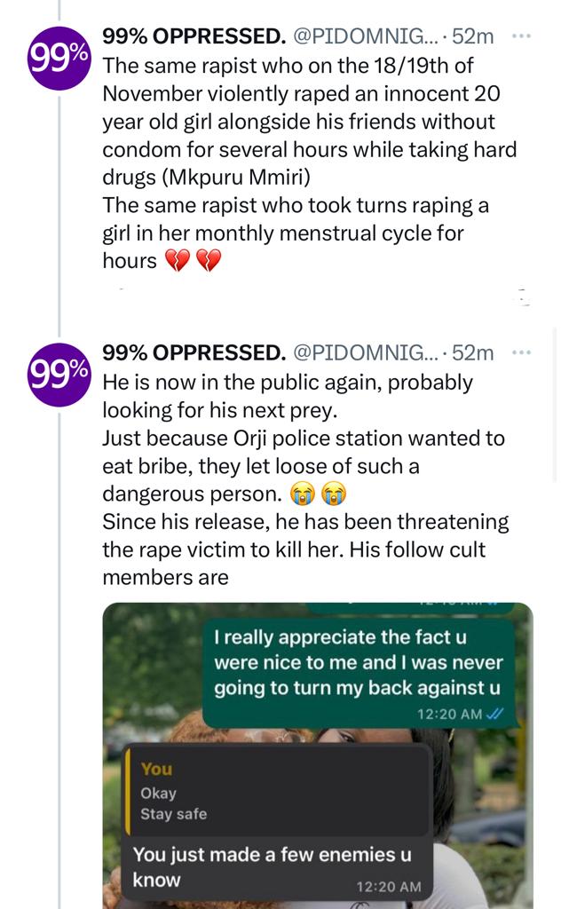Viewport: 561px width, 909px height.
Task: Click the first tweet's purple 99% avatar
Action: click(59, 57)
